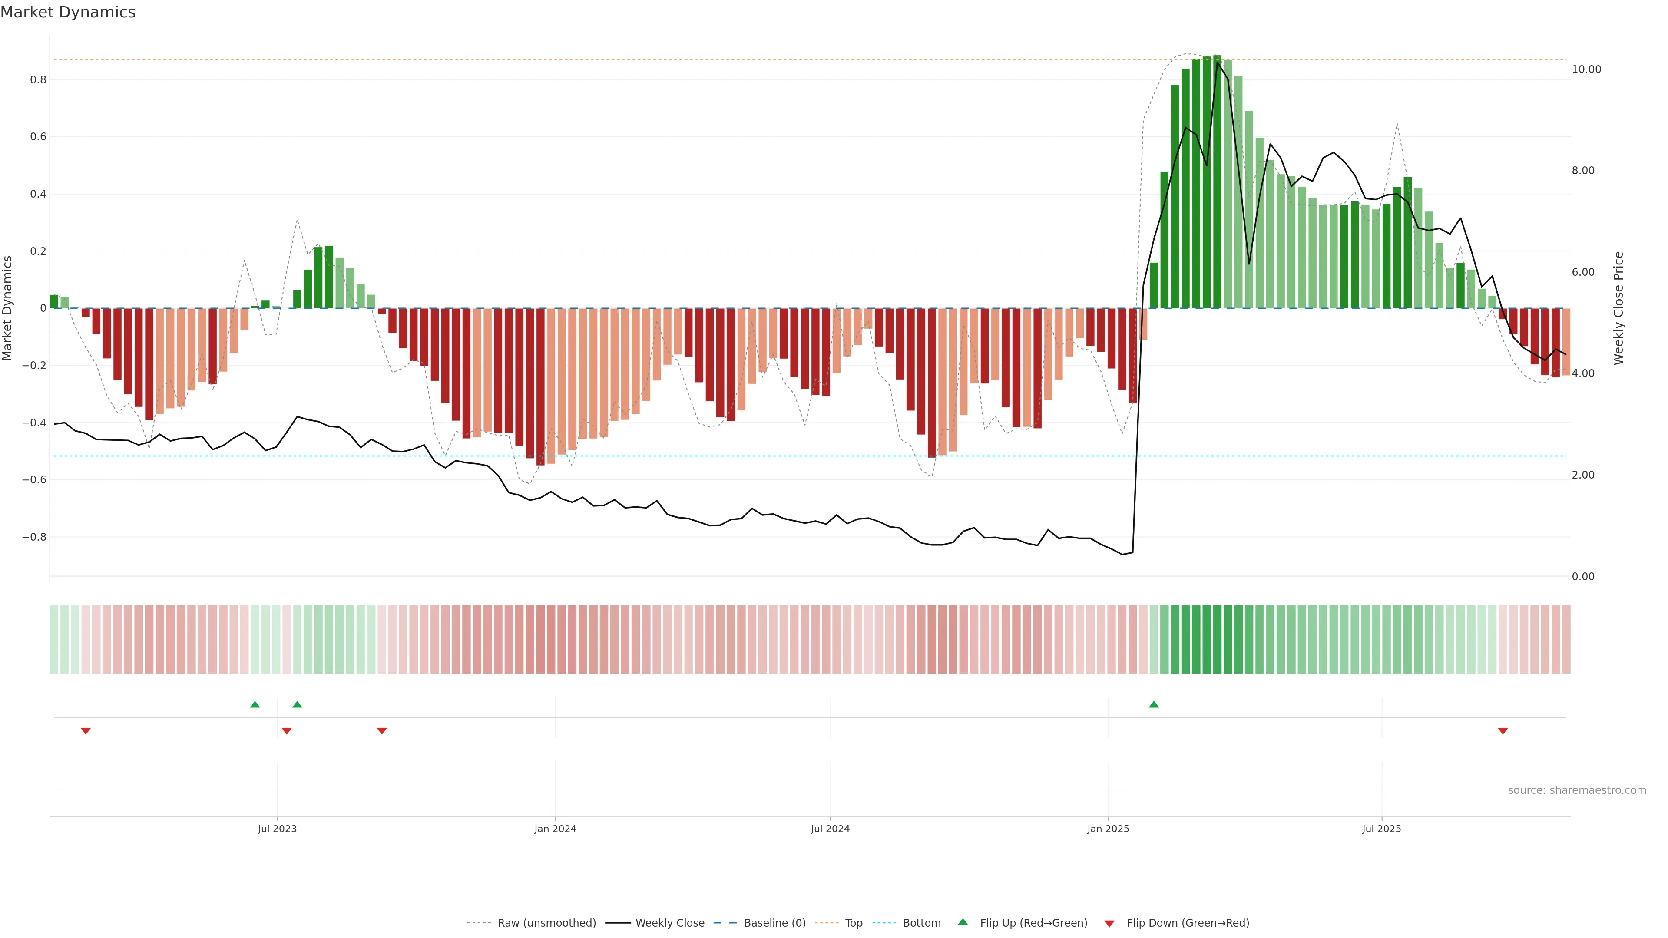The image size is (1668, 938).
Task: Click the first green flip-up marker before Jul 2023
Action: (255, 704)
